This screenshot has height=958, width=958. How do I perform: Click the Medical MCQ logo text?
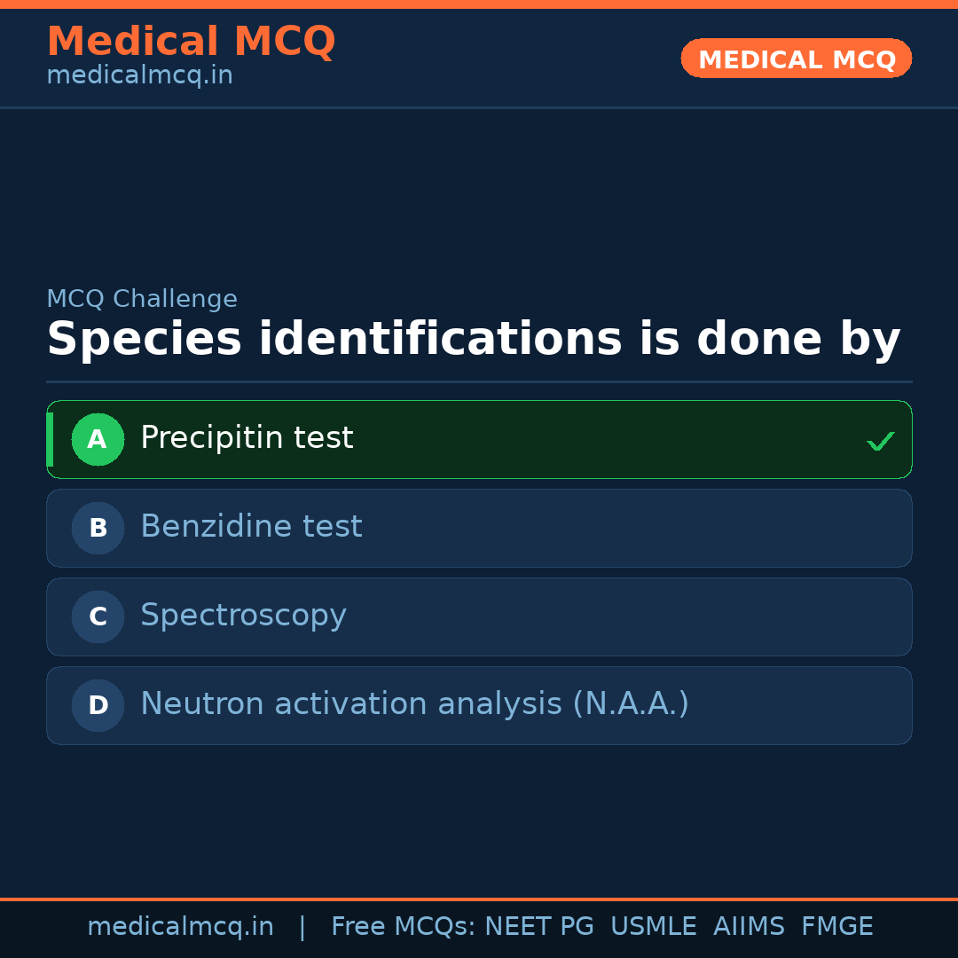coord(191,41)
